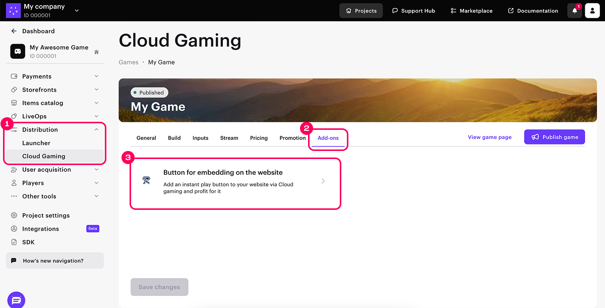Open the View game page link
This screenshot has width=605, height=308.
point(490,137)
